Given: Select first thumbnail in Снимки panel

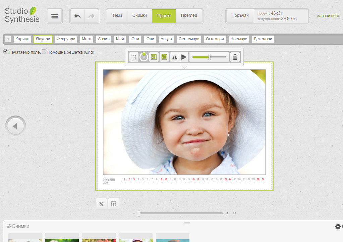Looking at the screenshot, I should [25, 238].
